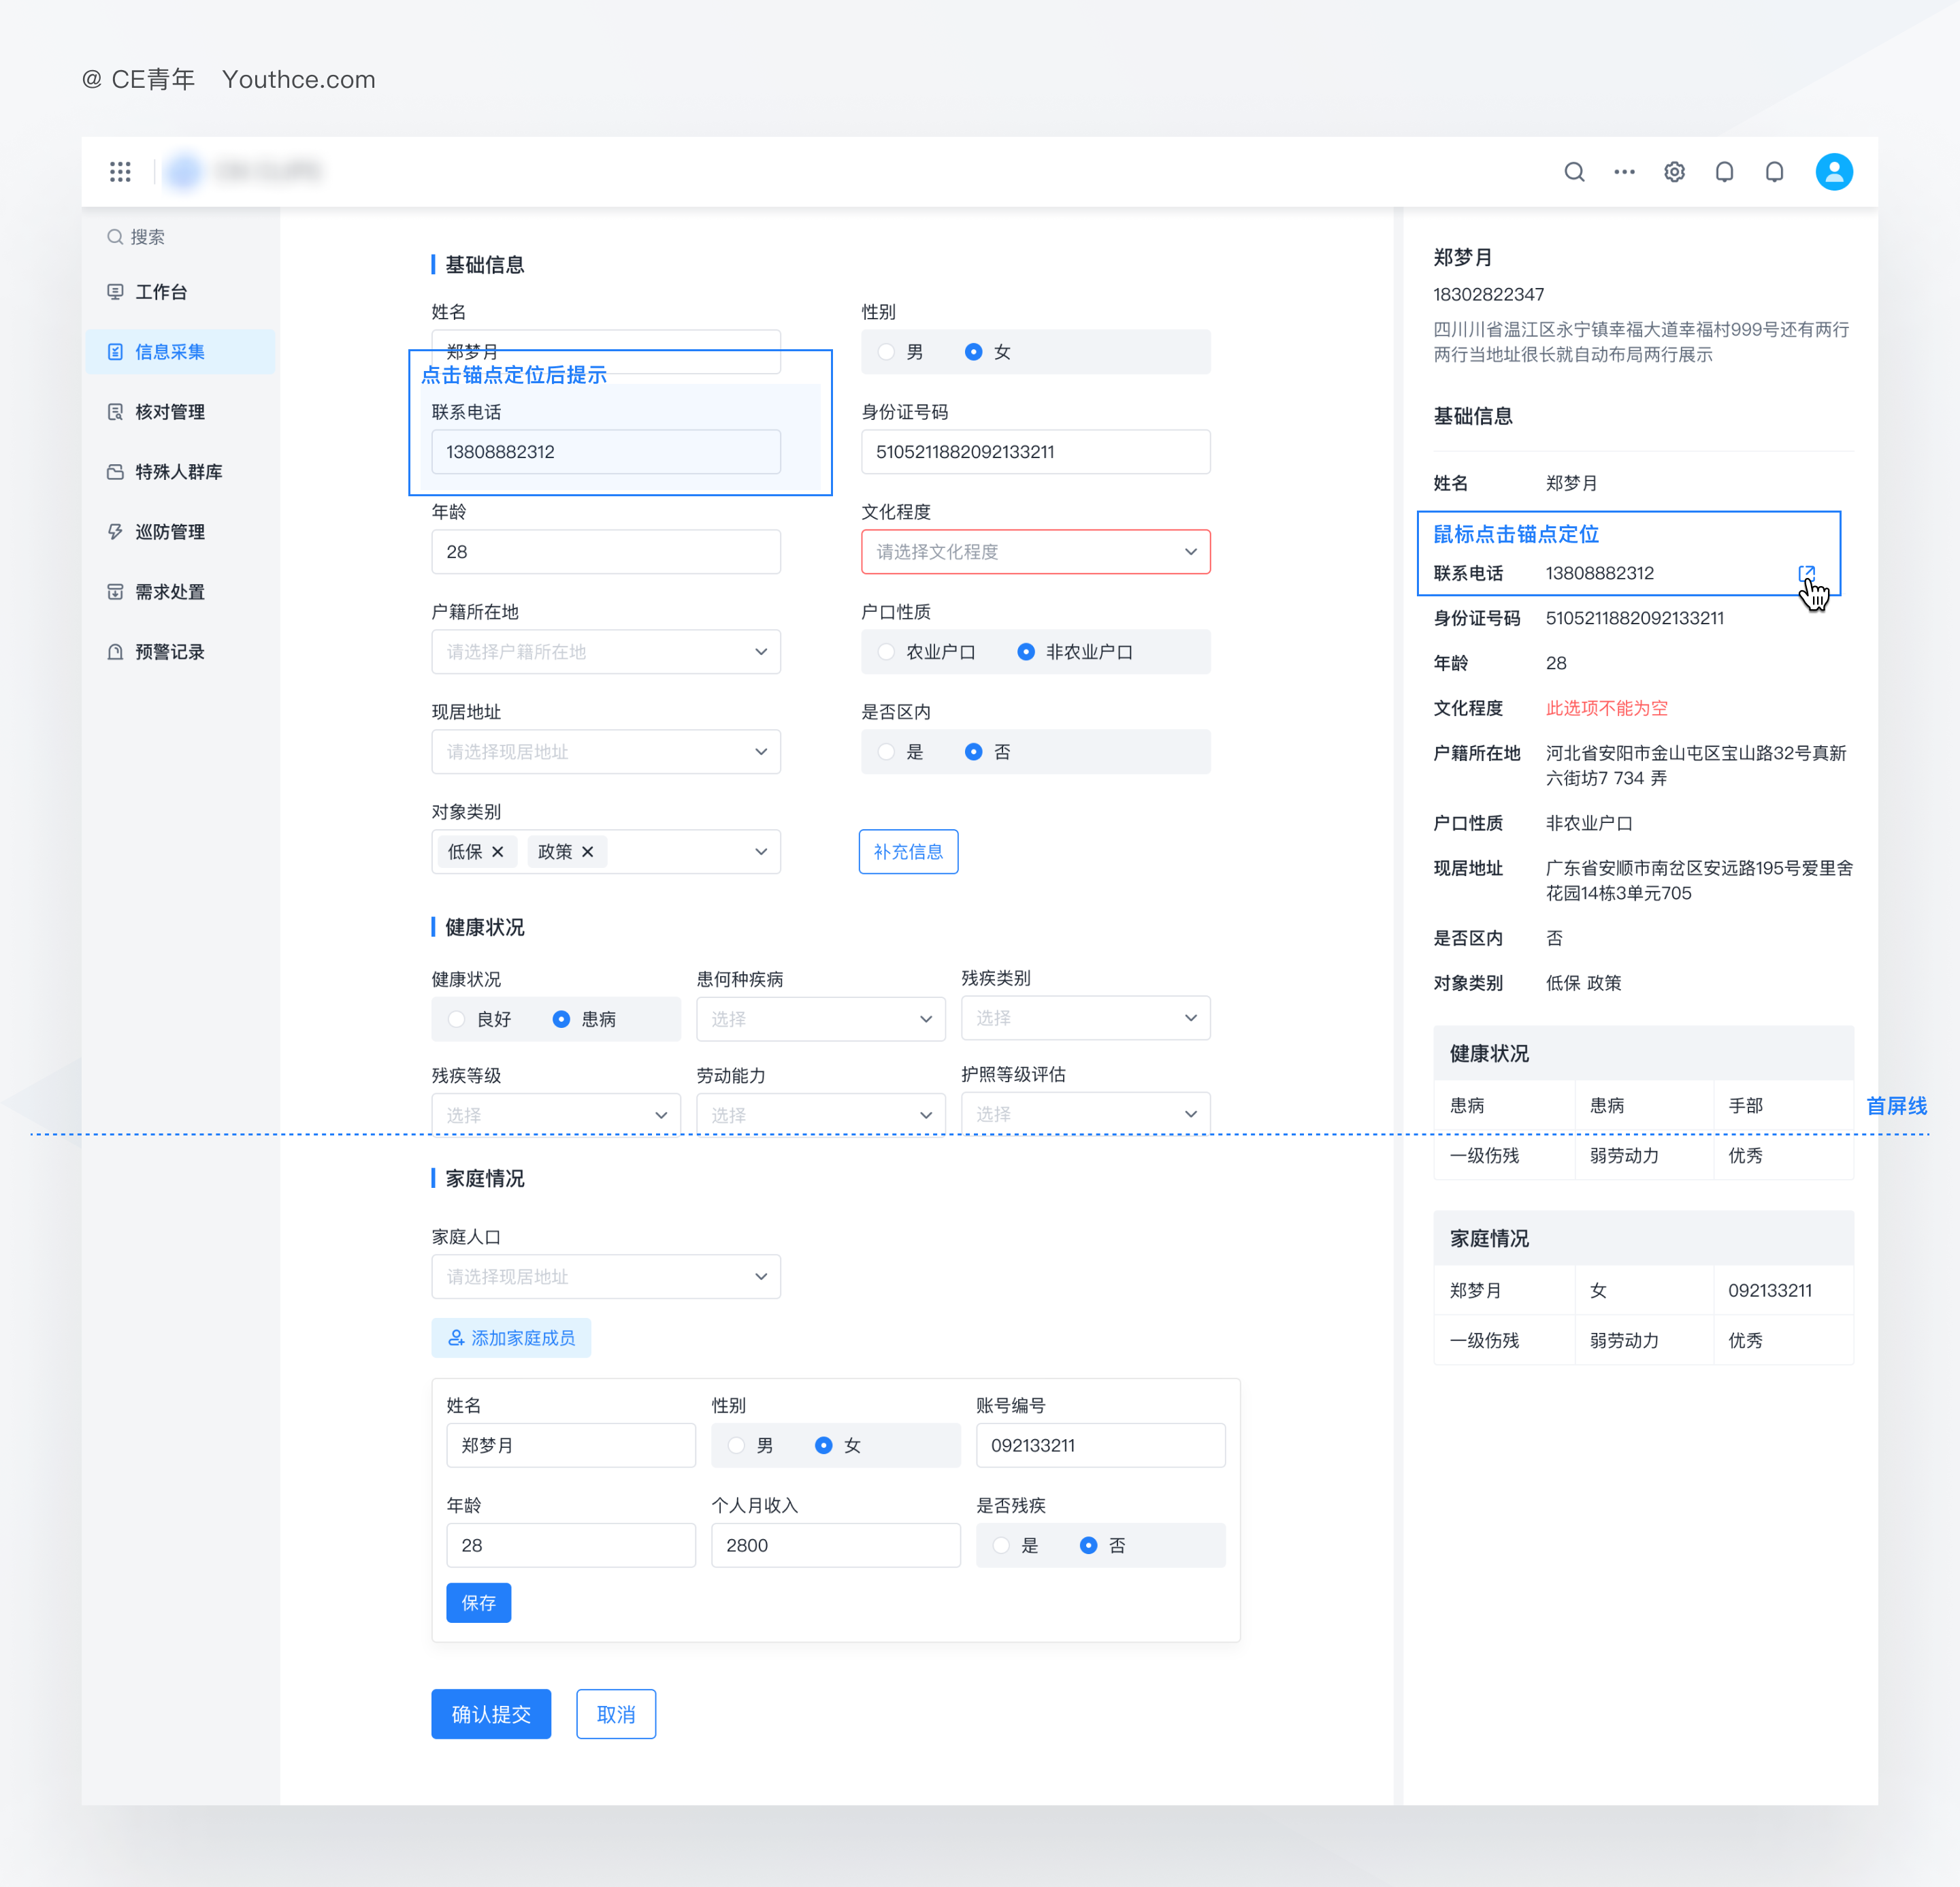The width and height of the screenshot is (1960, 1887).
Task: Click the 广东省安顺市 现居地址 text
Action: tap(1699, 880)
